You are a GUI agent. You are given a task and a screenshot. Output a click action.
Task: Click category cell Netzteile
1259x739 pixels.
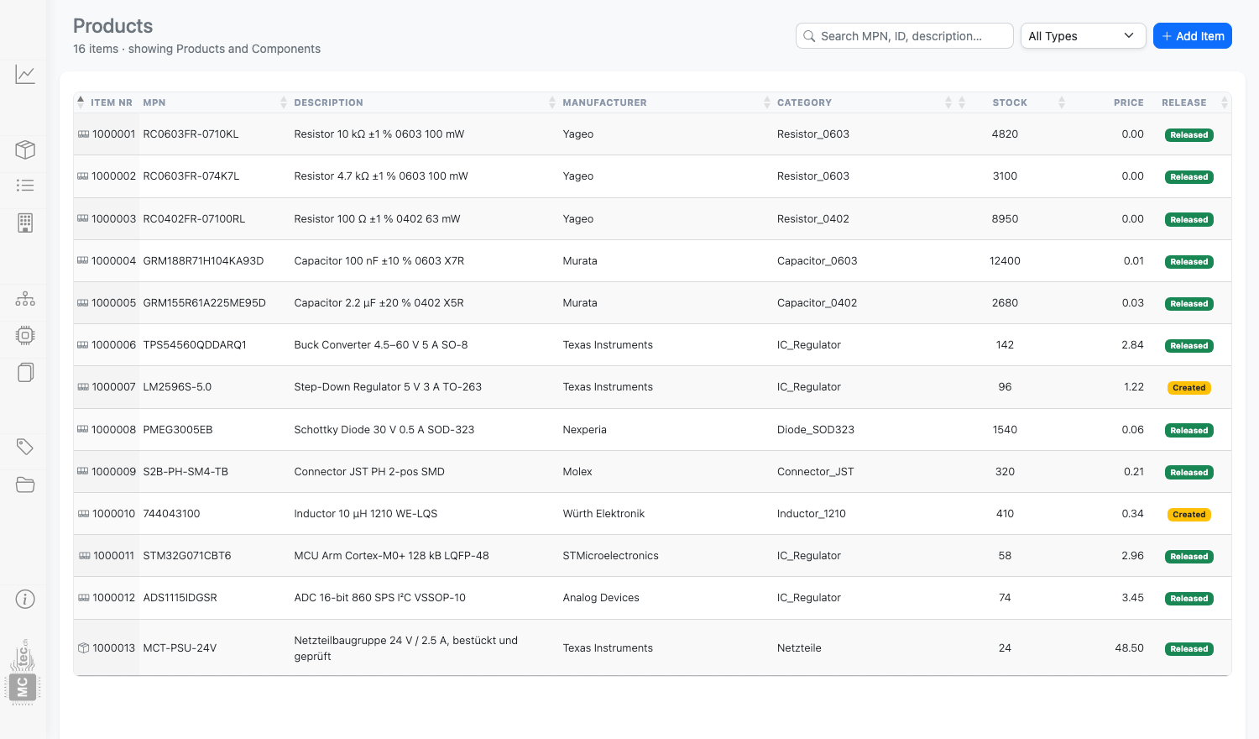click(x=799, y=648)
